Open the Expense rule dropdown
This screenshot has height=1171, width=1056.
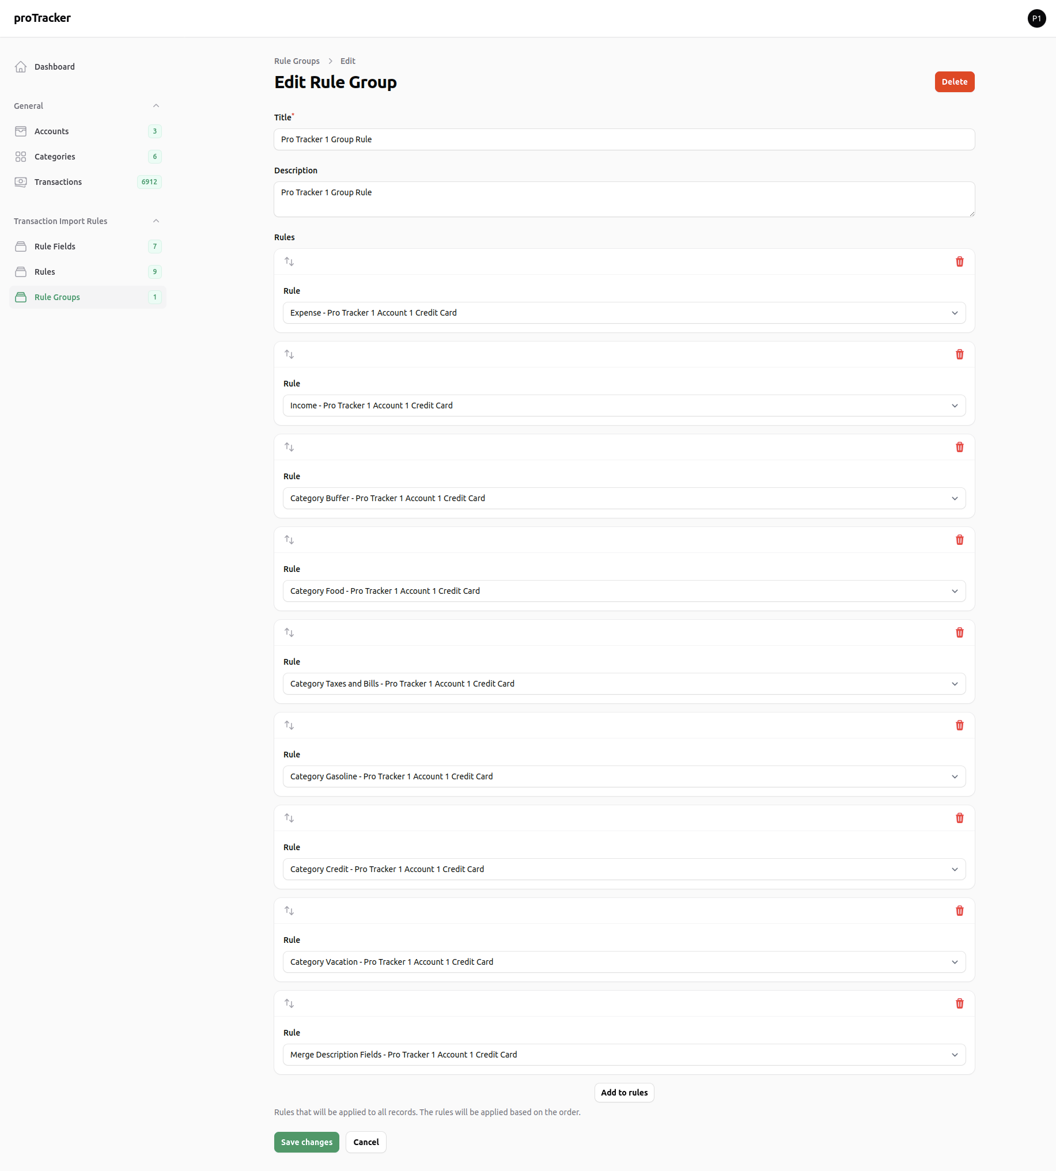coord(624,313)
